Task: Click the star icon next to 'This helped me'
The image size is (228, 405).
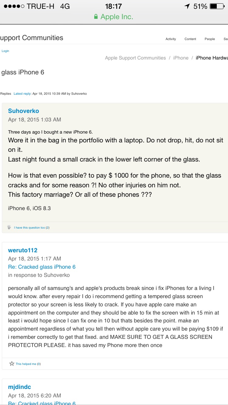Action: click(x=12, y=363)
